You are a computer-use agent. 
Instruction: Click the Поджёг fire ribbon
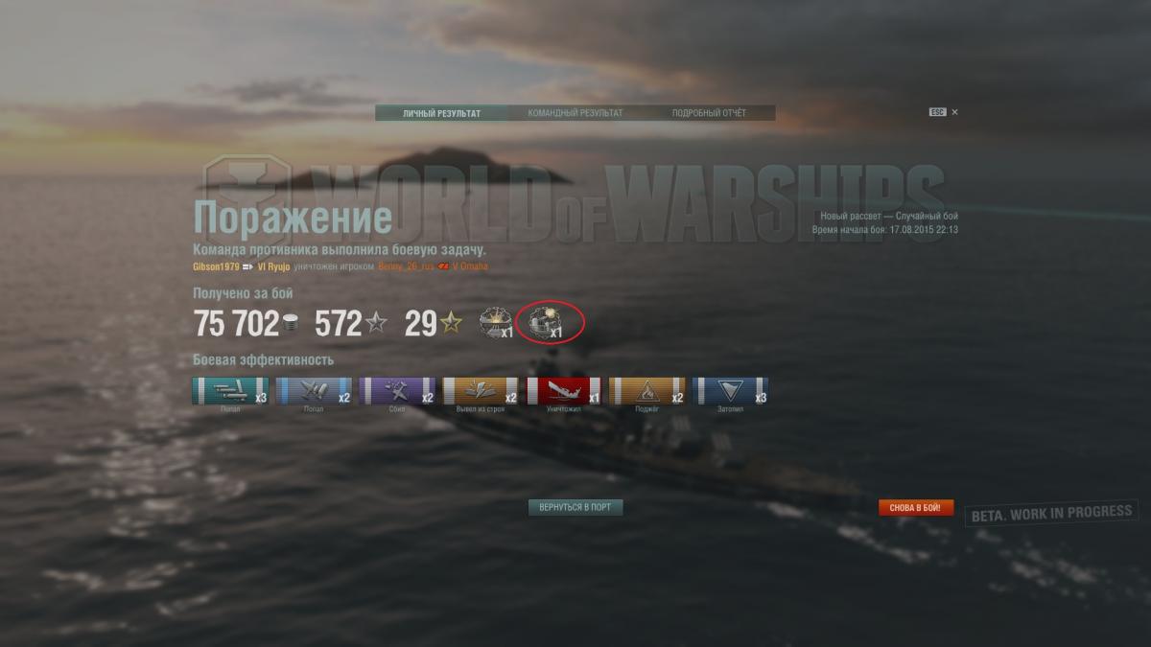[x=647, y=390]
